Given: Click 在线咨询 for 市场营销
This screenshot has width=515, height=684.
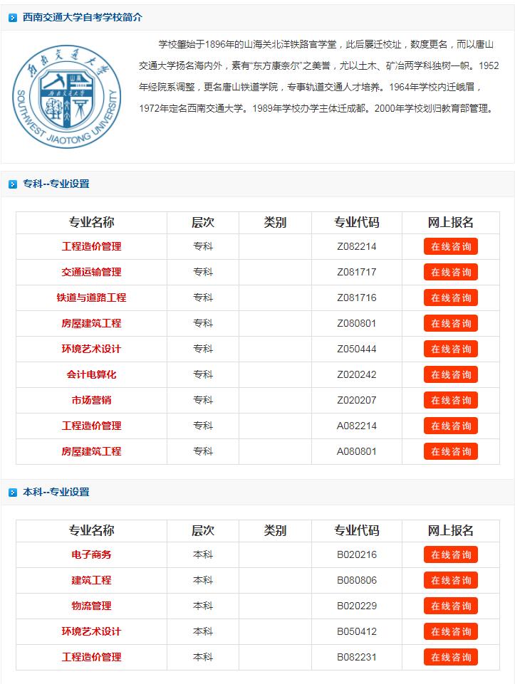Looking at the screenshot, I should pyautogui.click(x=450, y=400).
